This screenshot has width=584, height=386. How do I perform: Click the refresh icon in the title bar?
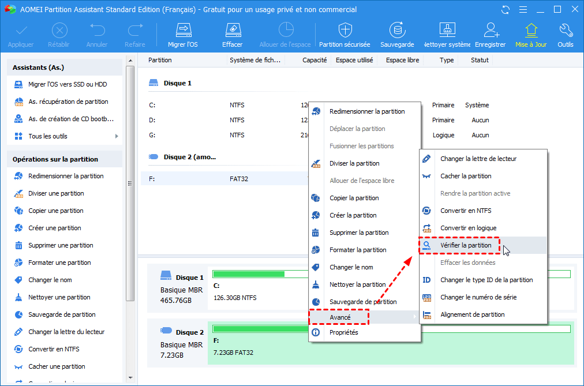(506, 10)
